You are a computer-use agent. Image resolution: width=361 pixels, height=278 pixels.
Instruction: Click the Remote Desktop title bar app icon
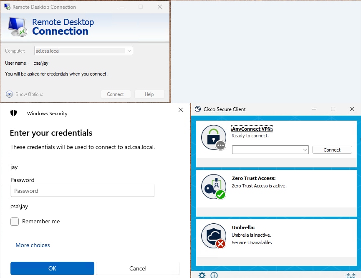coord(7,7)
